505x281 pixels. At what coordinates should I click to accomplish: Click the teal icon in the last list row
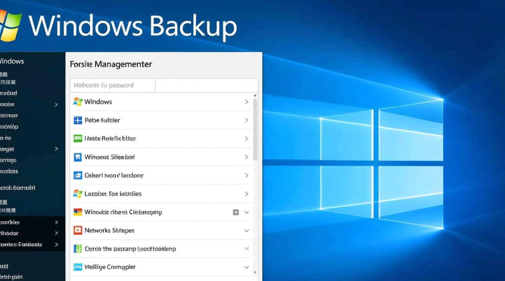[x=78, y=267]
